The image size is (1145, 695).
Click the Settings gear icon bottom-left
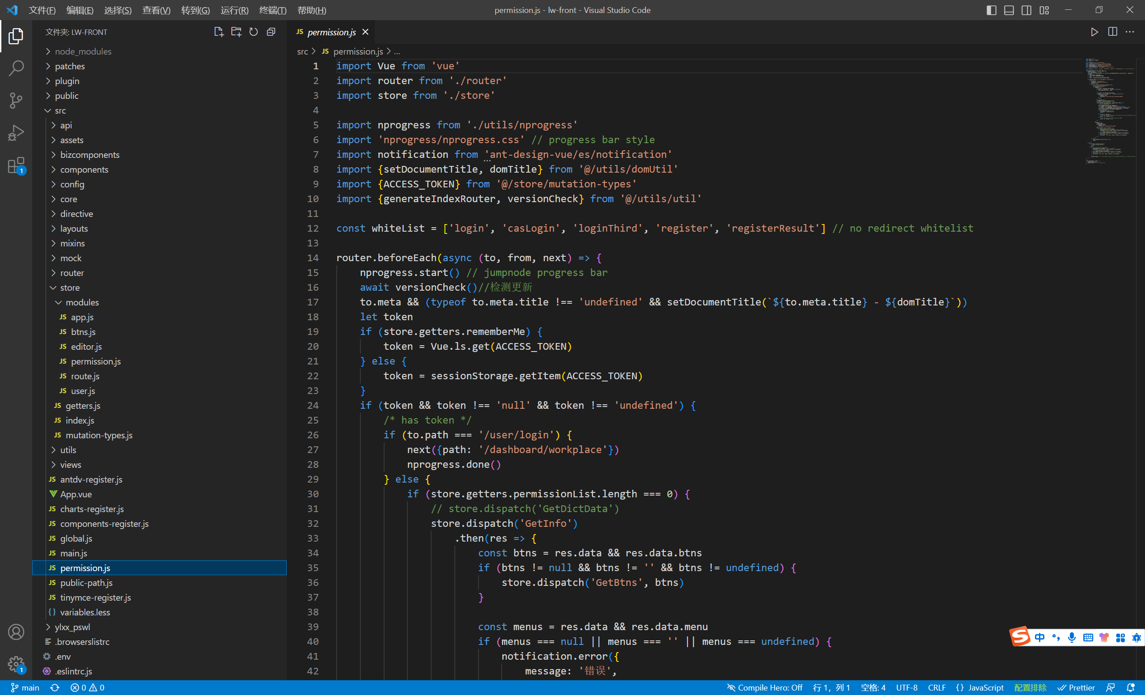17,664
